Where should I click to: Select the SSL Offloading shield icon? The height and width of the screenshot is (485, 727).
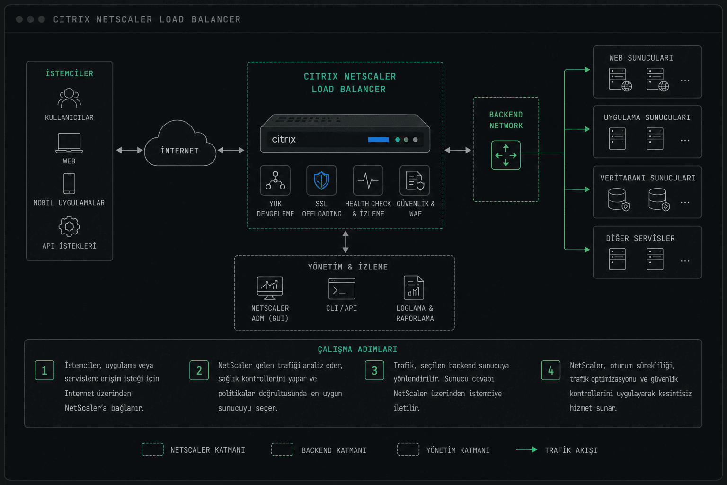(321, 180)
